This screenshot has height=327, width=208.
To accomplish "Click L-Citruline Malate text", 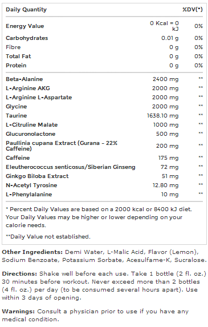I will click(x=32, y=125).
